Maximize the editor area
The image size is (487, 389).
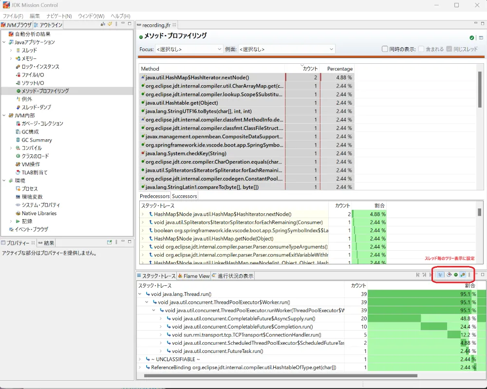tap(482, 23)
